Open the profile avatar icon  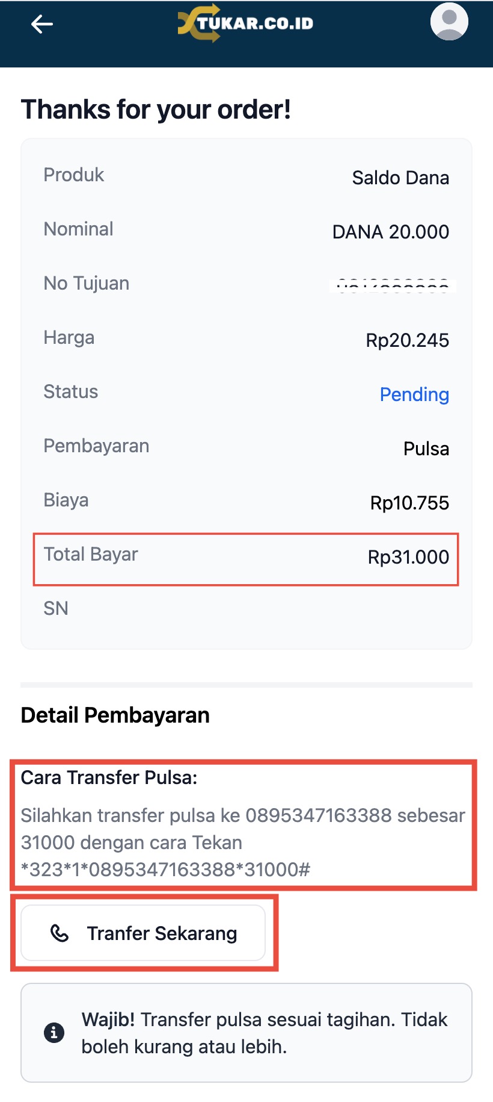[x=449, y=22]
